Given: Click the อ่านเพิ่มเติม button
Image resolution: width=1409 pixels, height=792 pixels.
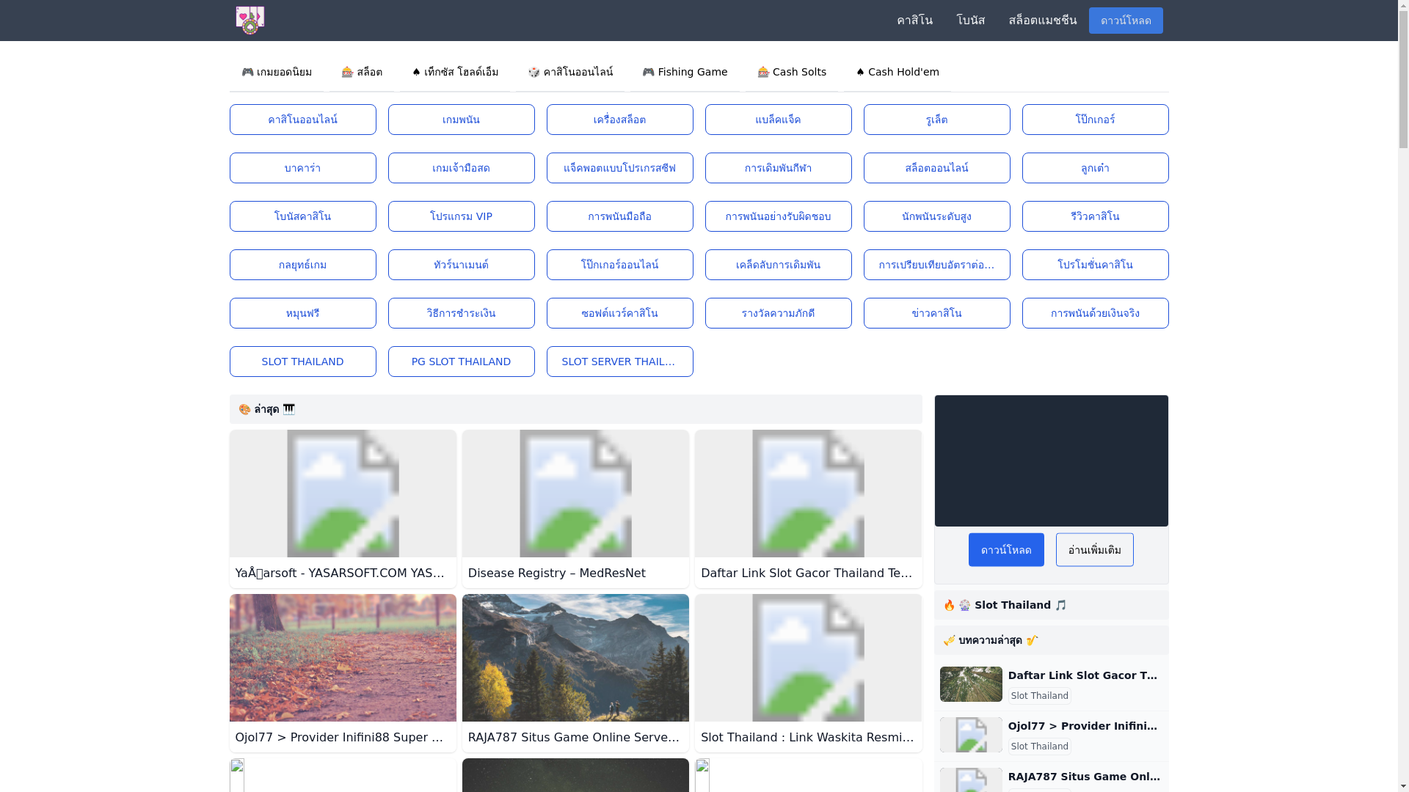Looking at the screenshot, I should coord(1095,550).
